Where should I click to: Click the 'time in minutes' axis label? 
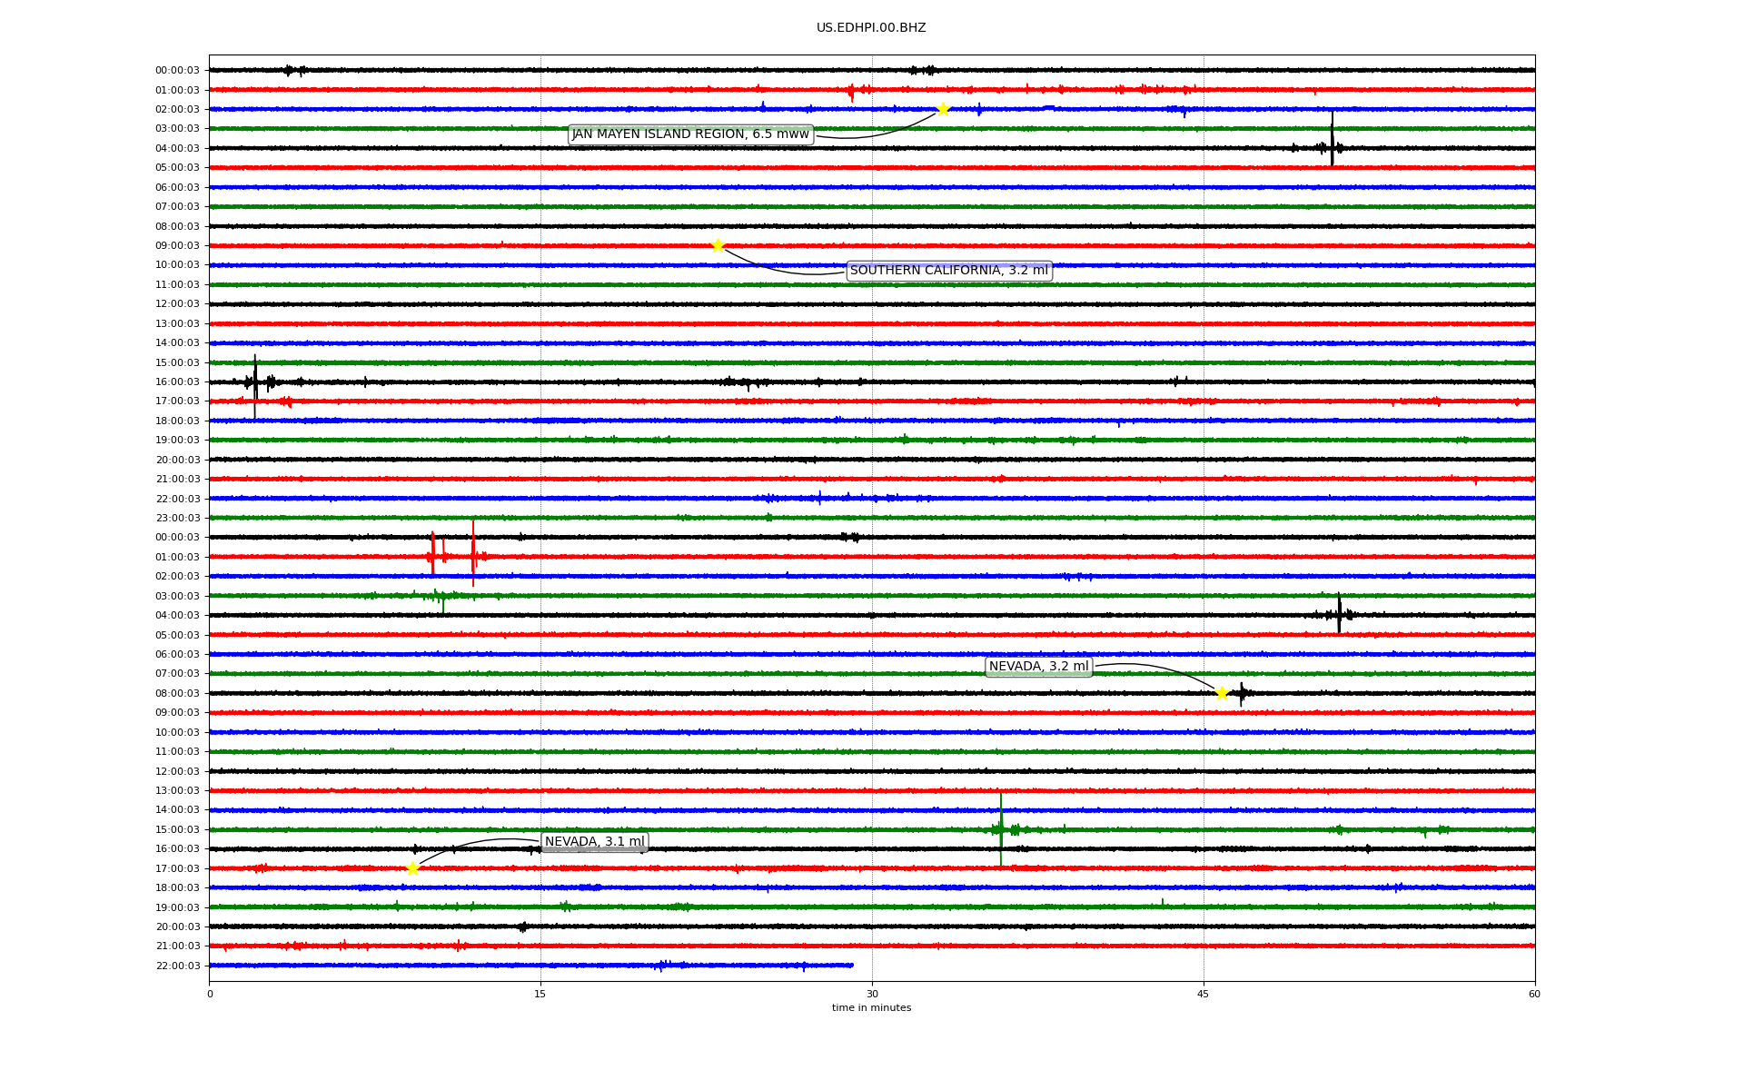[870, 1007]
